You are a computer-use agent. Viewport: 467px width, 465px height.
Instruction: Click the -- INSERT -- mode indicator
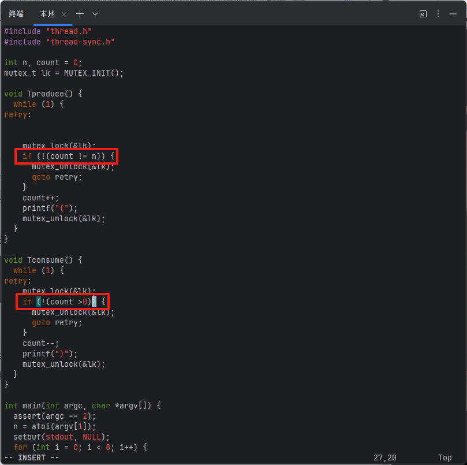point(32,457)
